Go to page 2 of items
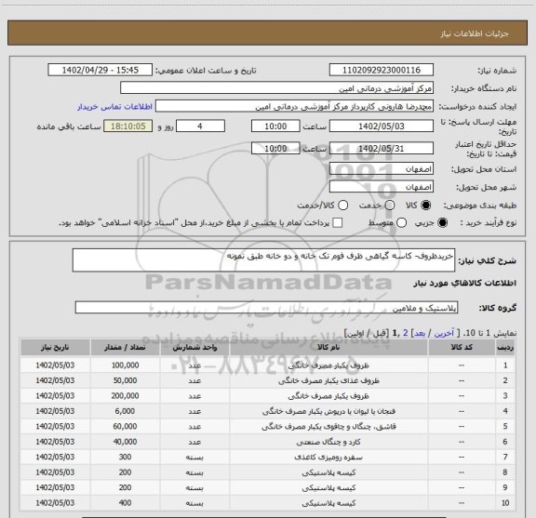 (406, 333)
